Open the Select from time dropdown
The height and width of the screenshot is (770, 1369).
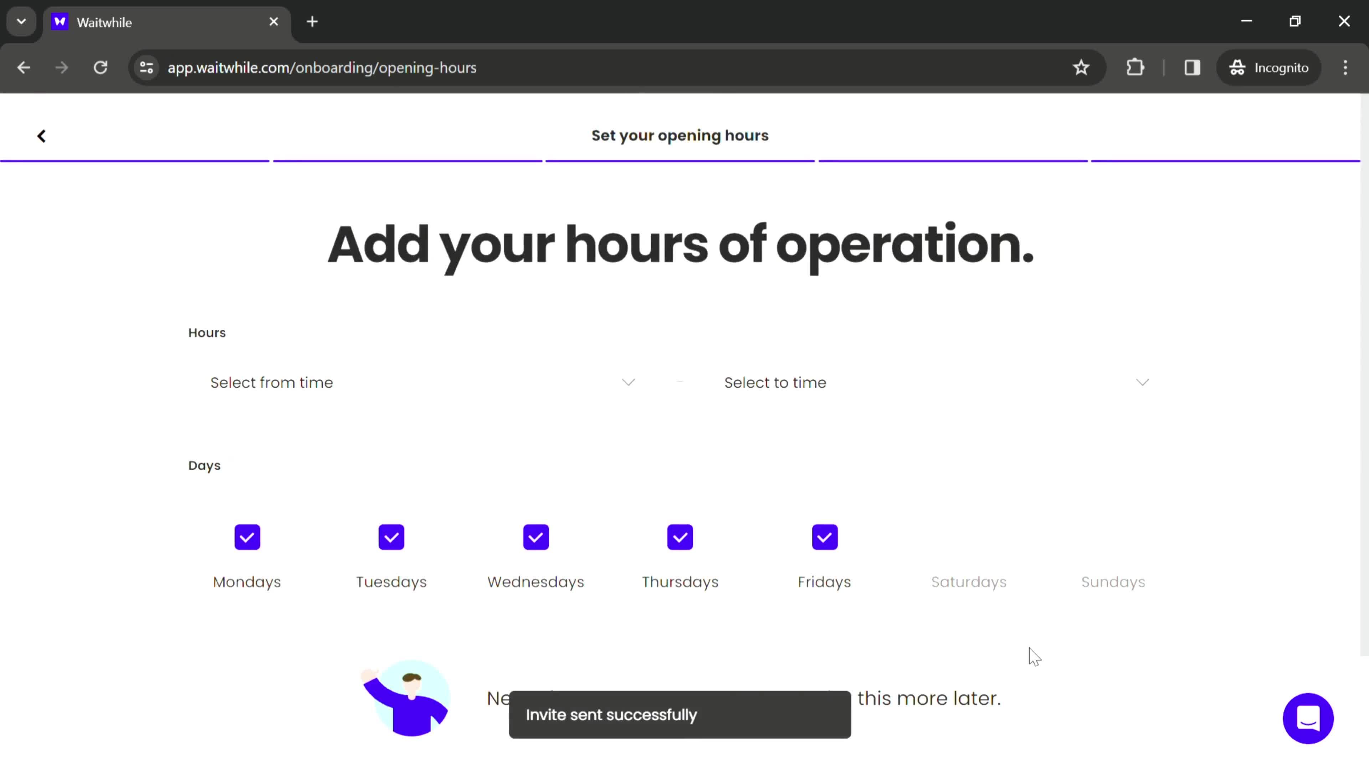pyautogui.click(x=422, y=383)
